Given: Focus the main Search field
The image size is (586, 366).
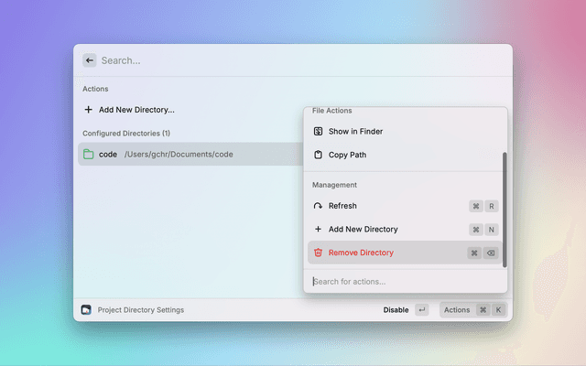Looking at the screenshot, I should [x=275, y=60].
